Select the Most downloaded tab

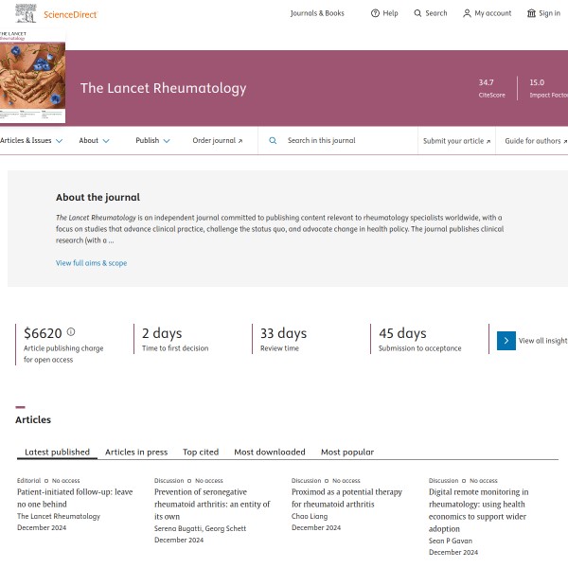pos(270,453)
